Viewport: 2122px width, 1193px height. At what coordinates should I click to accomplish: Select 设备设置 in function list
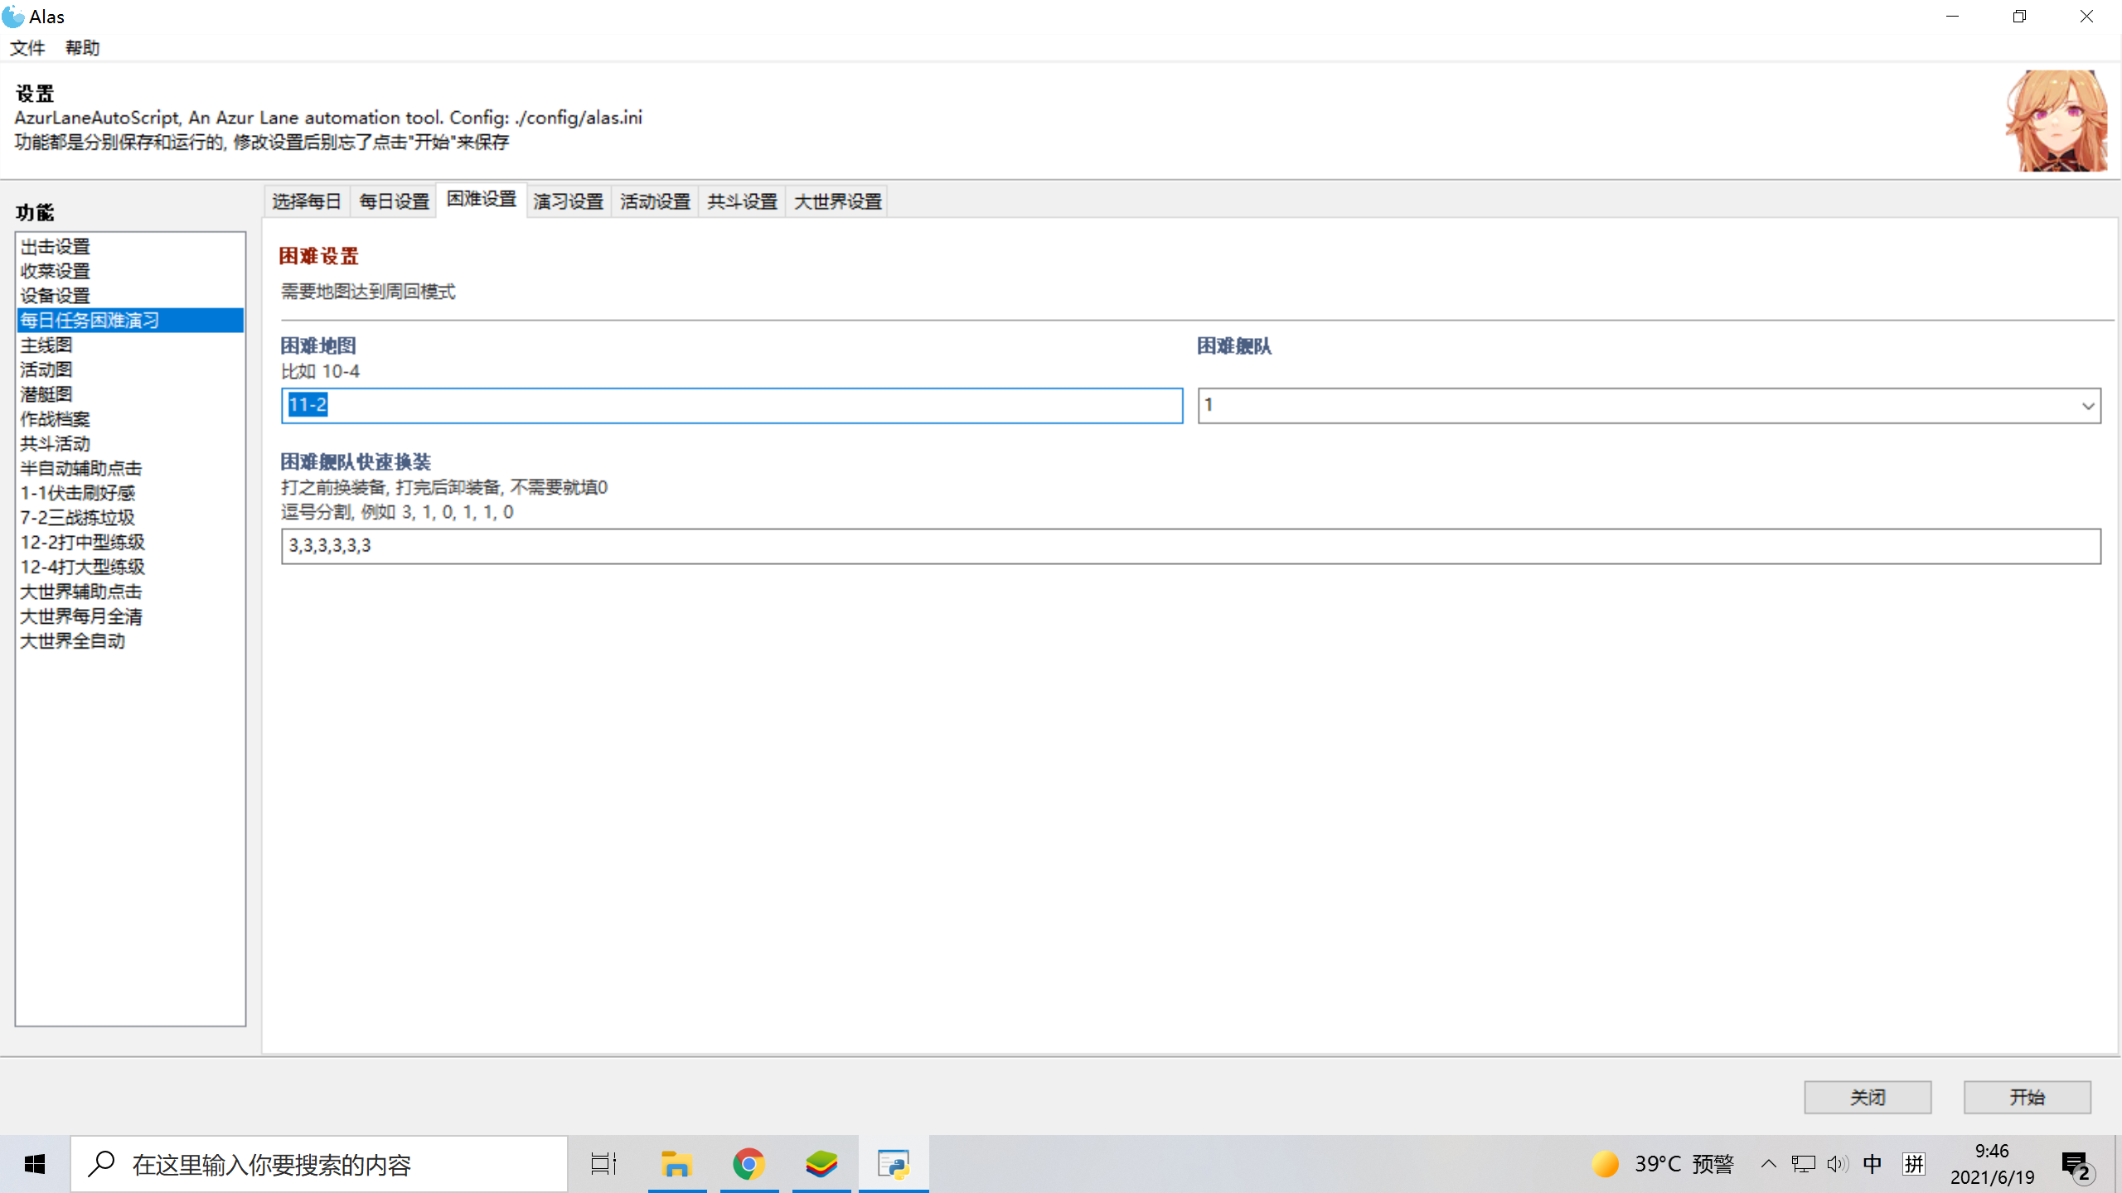[130, 296]
